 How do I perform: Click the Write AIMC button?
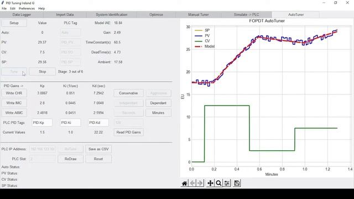14,113
